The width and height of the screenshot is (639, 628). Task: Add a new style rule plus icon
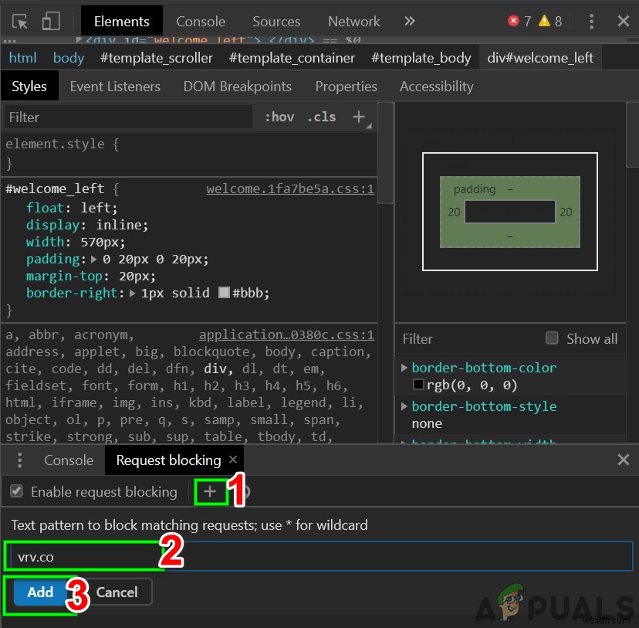[358, 117]
